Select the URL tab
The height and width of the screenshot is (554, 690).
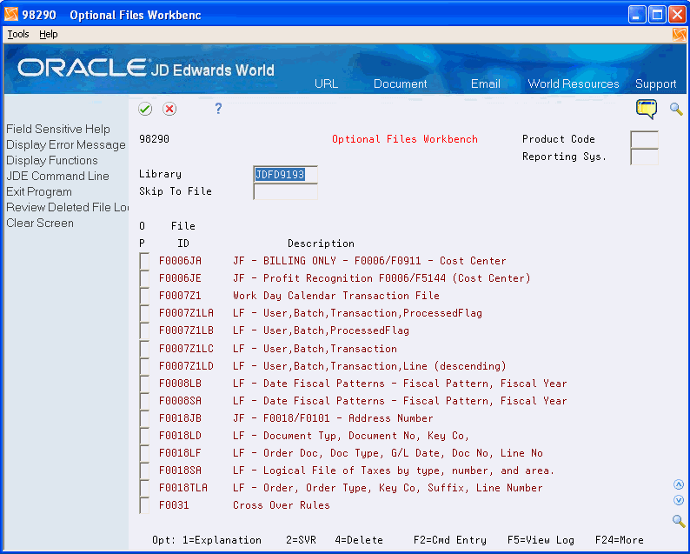coord(327,83)
